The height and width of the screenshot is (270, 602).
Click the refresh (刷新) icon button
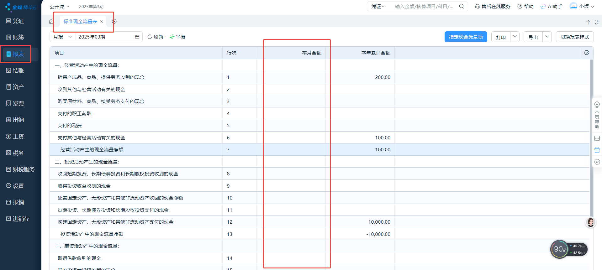point(150,37)
